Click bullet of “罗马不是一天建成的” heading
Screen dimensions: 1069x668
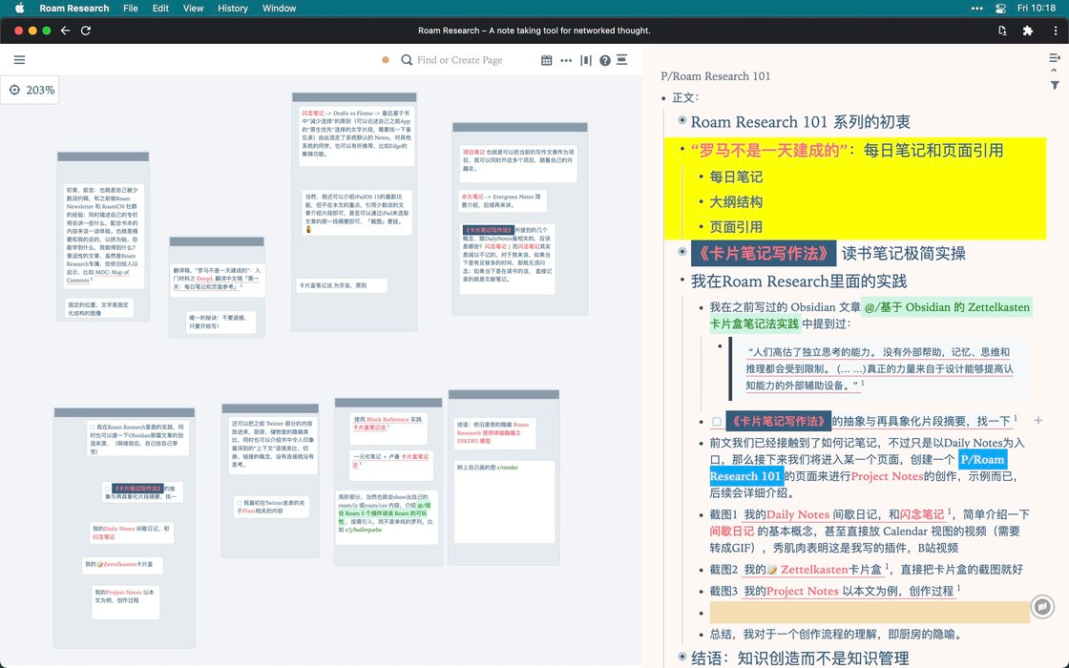point(681,149)
